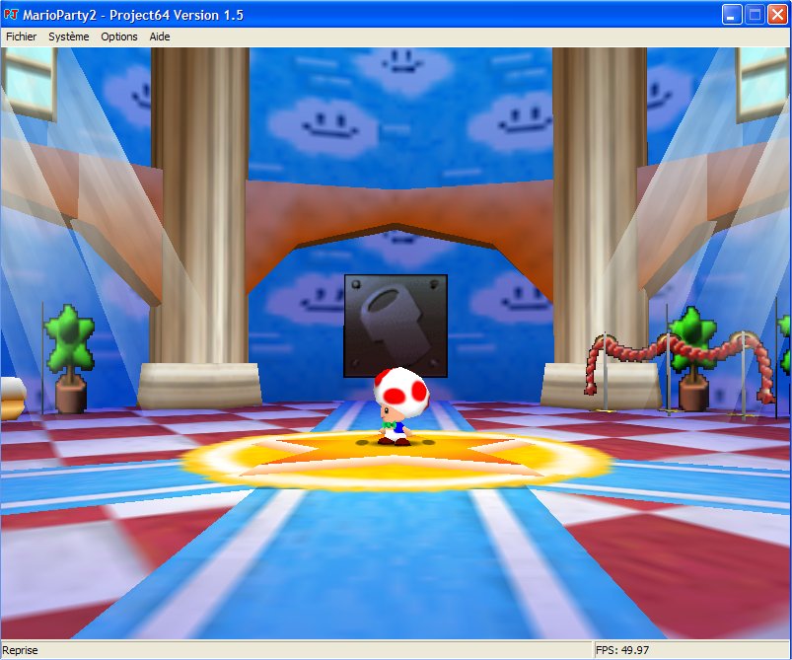Click the 'Reprise' status bar text

[x=20, y=650]
